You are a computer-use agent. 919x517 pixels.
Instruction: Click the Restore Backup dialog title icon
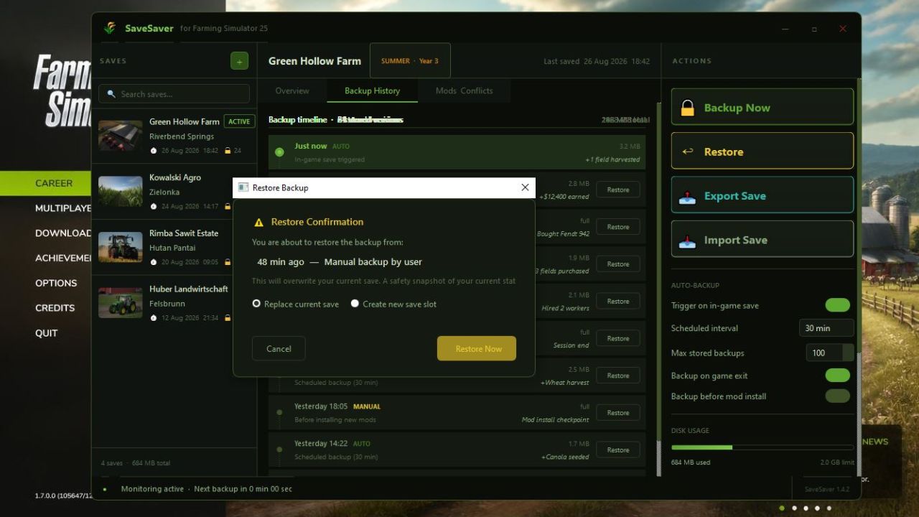click(243, 187)
